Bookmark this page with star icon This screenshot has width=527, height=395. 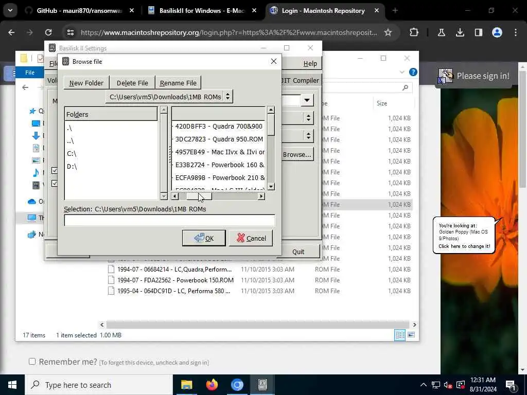tap(388, 32)
